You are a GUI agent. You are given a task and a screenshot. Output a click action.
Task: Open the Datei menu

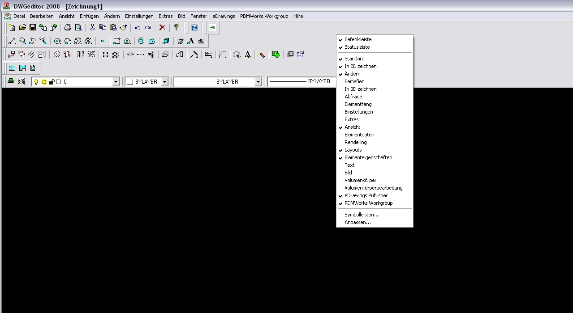pyautogui.click(x=19, y=16)
